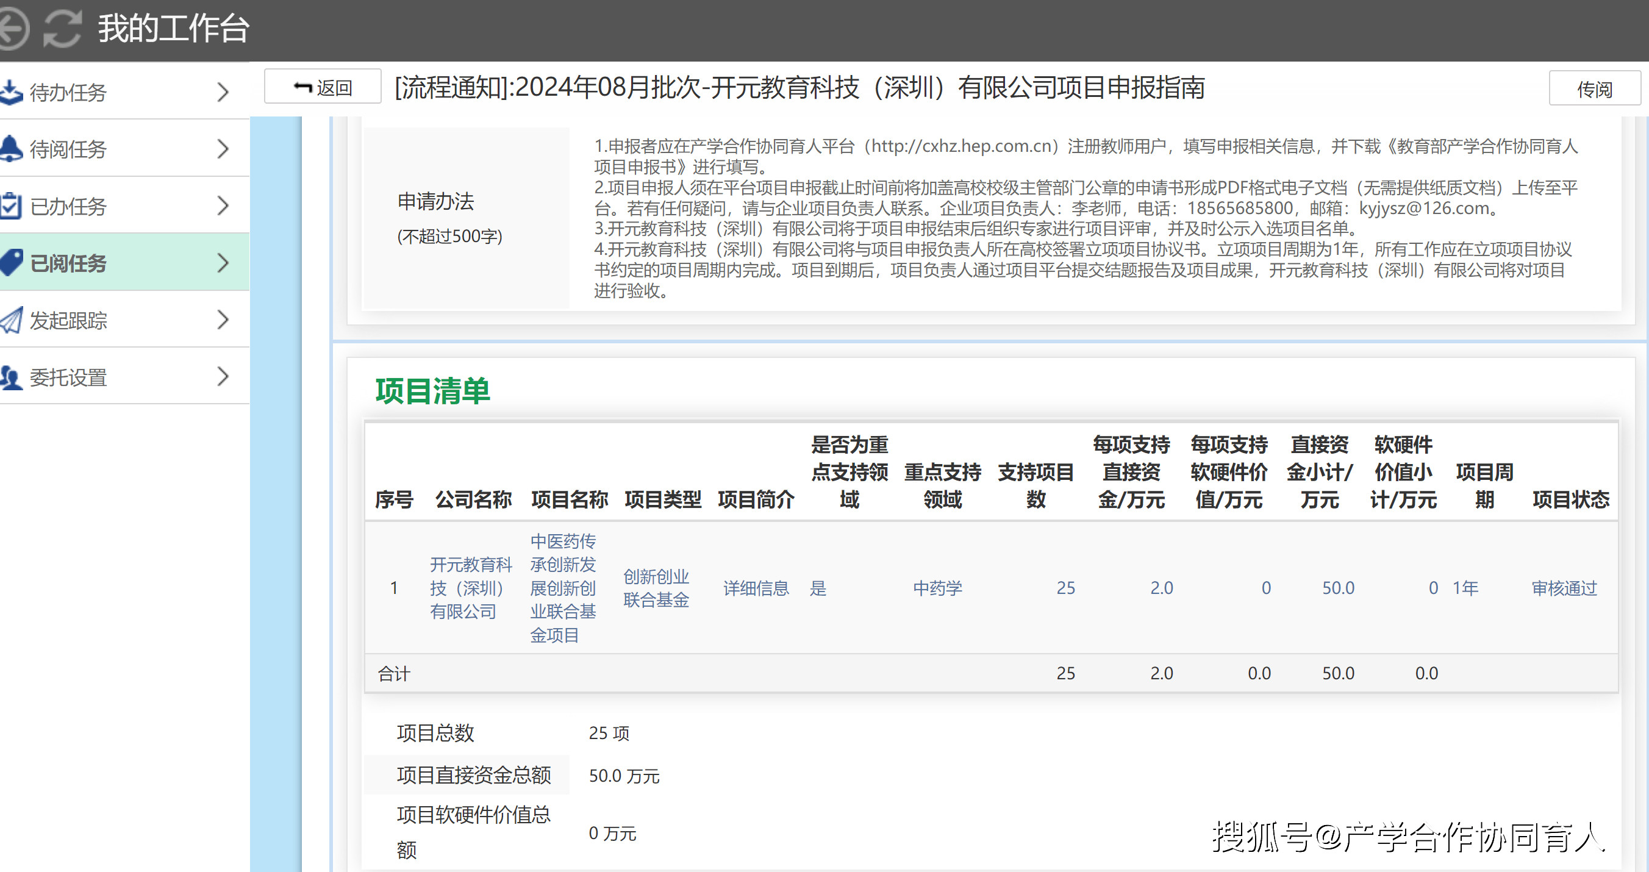
Task: Click the 50.0 direct funding subtotal in row 1
Action: 1338,588
